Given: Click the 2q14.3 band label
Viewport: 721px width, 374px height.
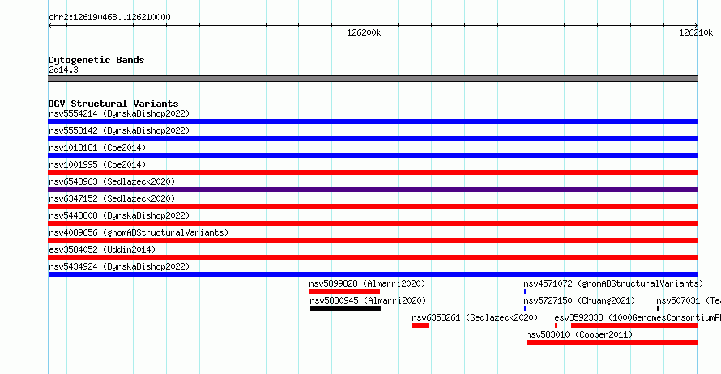Looking at the screenshot, I should pyautogui.click(x=63, y=70).
